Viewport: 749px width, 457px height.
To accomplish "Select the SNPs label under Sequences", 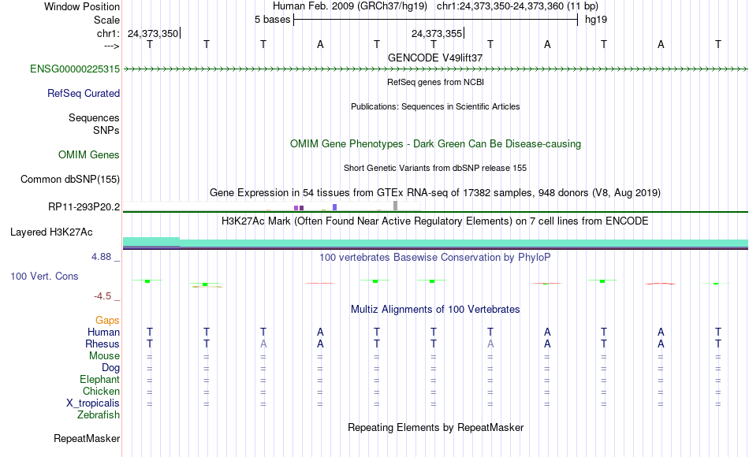I will [x=106, y=130].
